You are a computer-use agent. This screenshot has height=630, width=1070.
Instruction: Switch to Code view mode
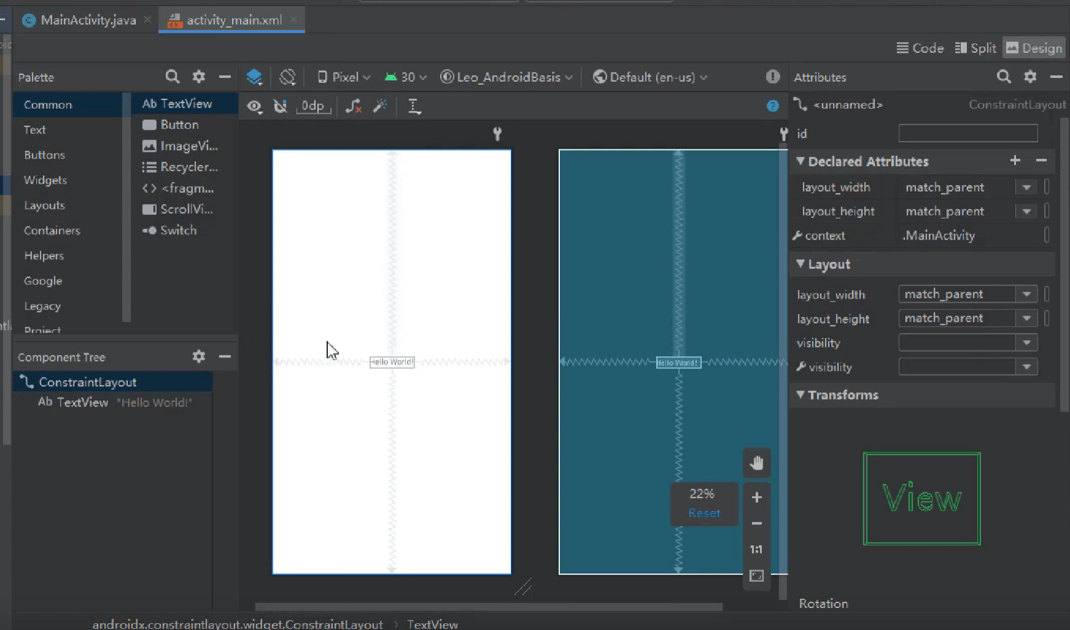click(x=920, y=48)
